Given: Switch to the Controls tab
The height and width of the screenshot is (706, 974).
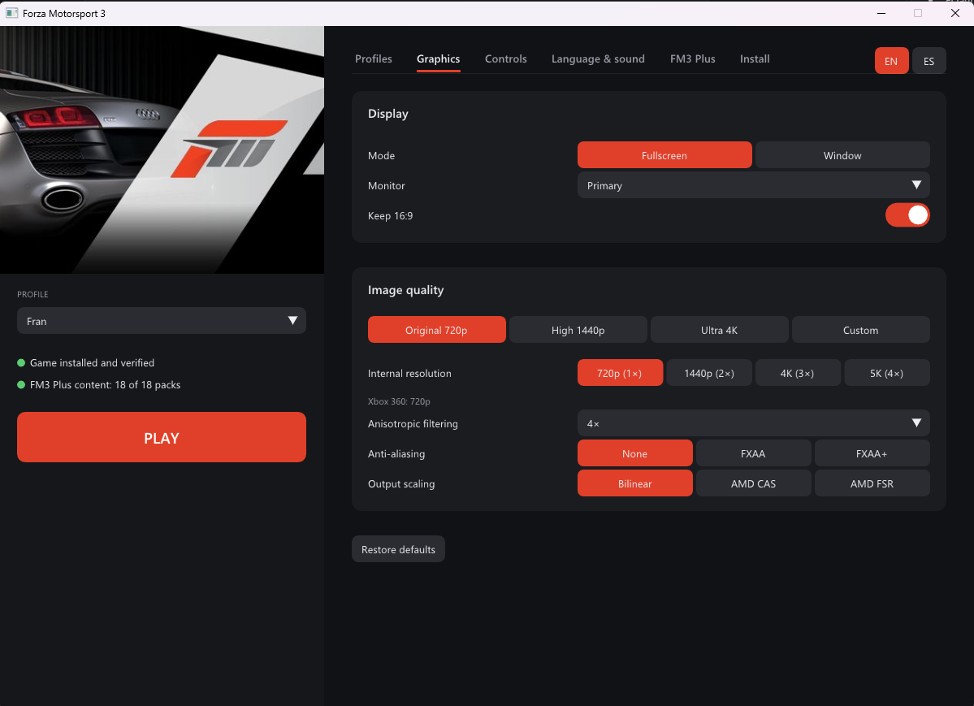Looking at the screenshot, I should point(505,59).
